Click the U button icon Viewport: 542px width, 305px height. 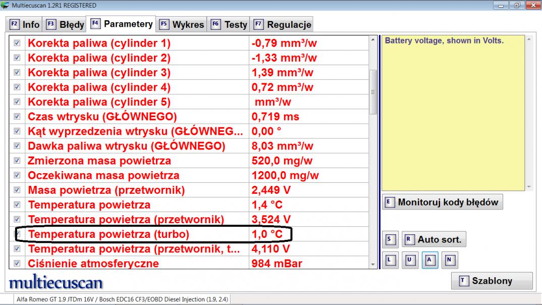click(x=410, y=260)
